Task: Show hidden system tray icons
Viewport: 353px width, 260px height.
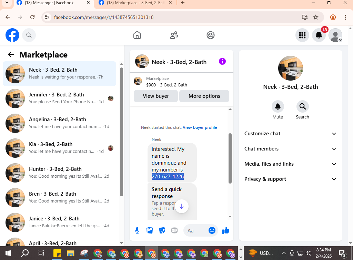Action: coord(284,253)
